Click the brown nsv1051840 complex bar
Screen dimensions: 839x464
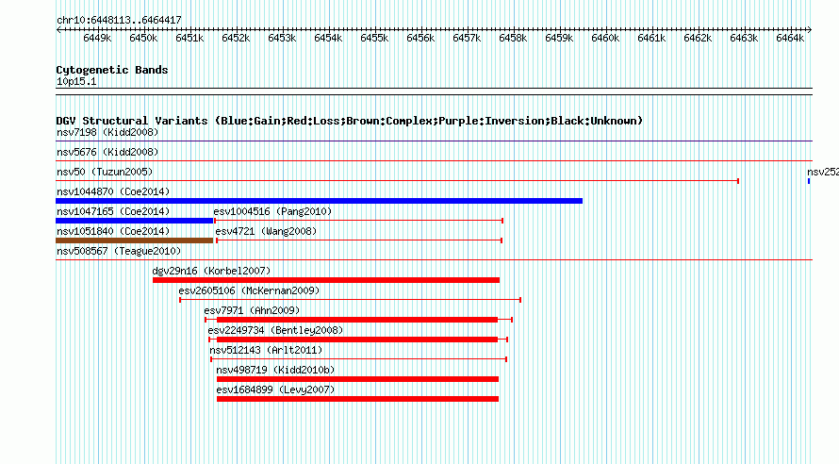click(134, 240)
